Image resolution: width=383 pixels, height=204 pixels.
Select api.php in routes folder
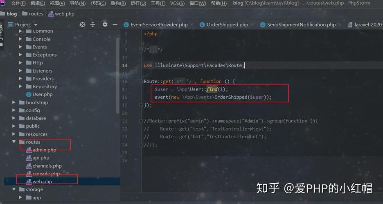41,158
